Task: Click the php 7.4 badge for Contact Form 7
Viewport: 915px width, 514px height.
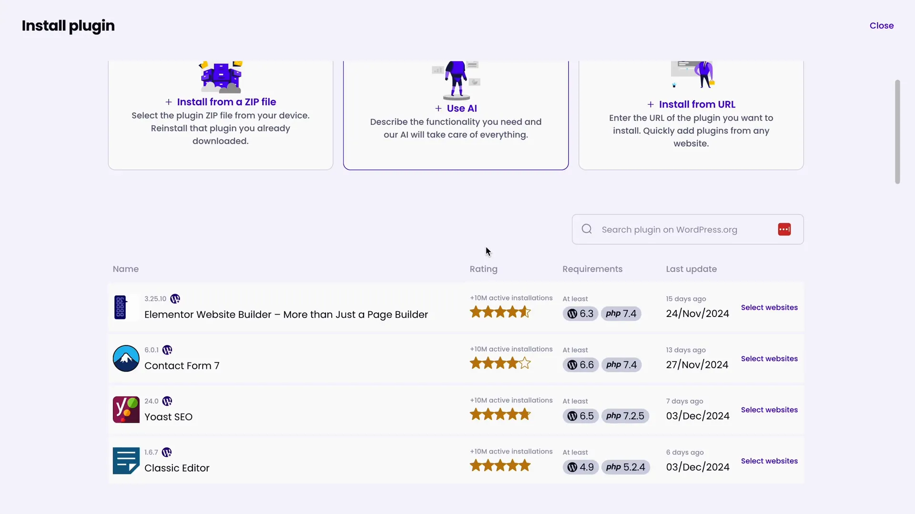Action: 621,365
